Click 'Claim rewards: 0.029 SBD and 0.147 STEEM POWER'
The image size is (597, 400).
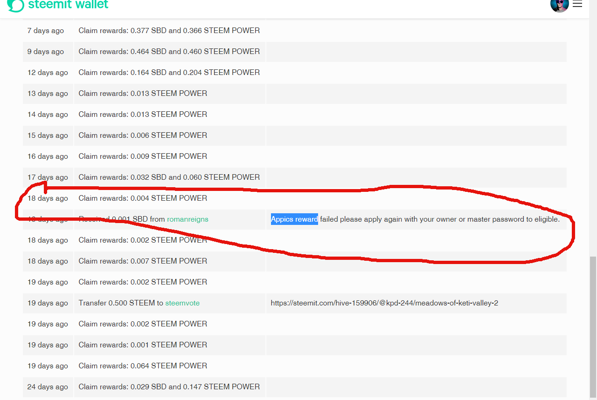(x=169, y=386)
